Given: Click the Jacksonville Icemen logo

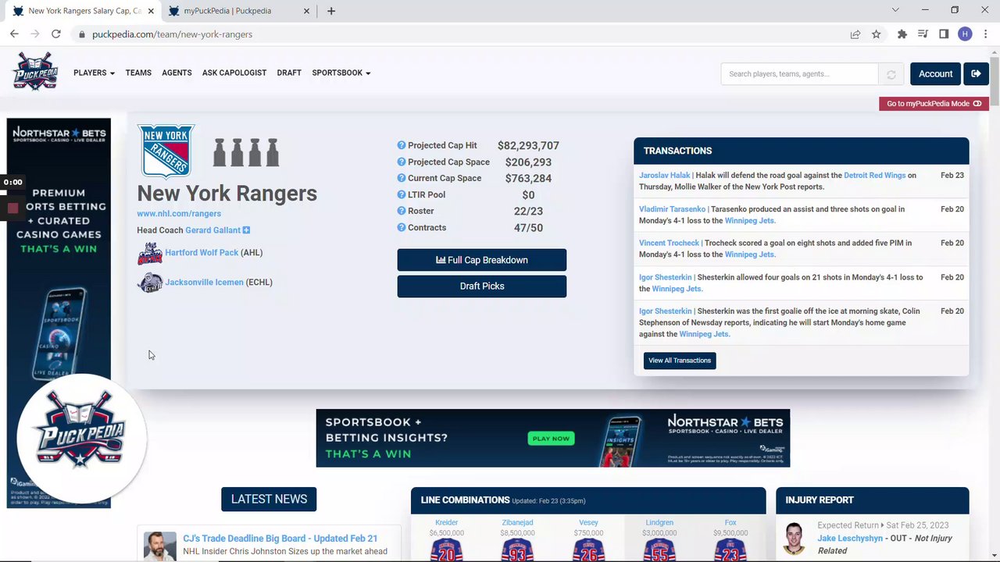Looking at the screenshot, I should (x=150, y=282).
